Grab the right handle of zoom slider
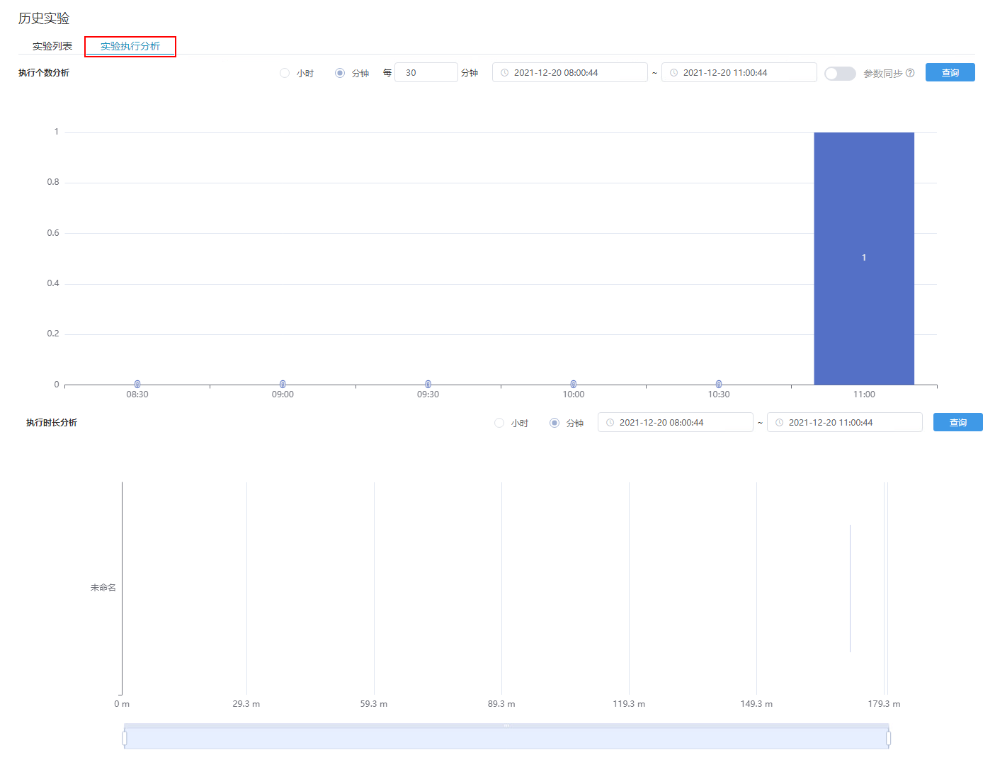 pyautogui.click(x=888, y=739)
